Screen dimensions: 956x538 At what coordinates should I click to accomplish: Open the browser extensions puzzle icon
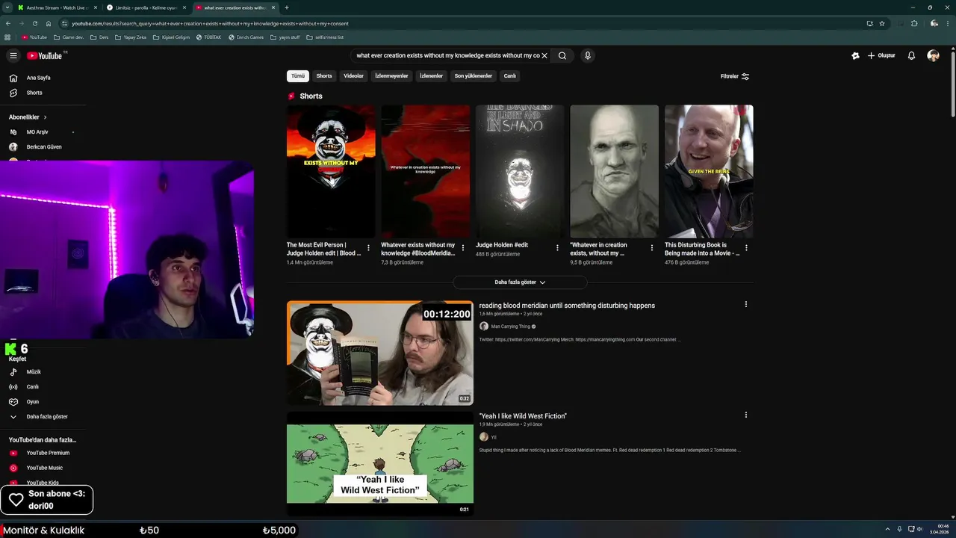pyautogui.click(x=914, y=23)
